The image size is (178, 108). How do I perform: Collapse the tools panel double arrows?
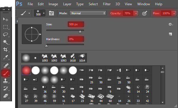click(x=4, y=9)
